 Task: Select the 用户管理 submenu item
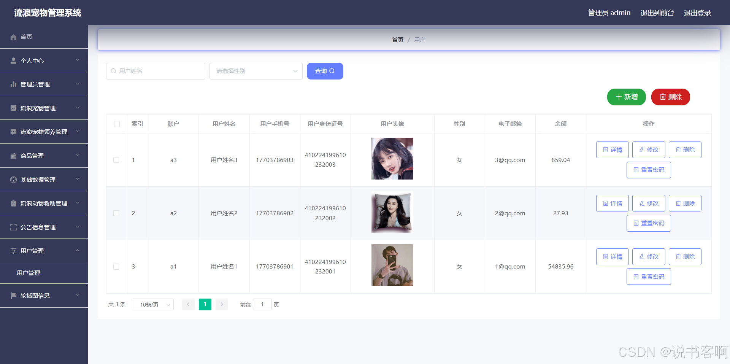(x=44, y=273)
